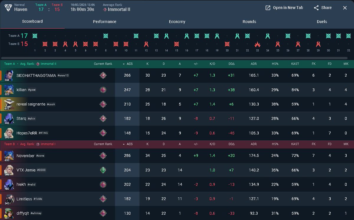Open the Rounds tab
This screenshot has width=354, height=220.
click(249, 21)
